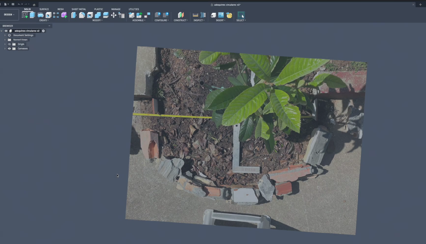Hide the Canvases folder via eye icon
The height and width of the screenshot is (244, 426).
coord(9,49)
